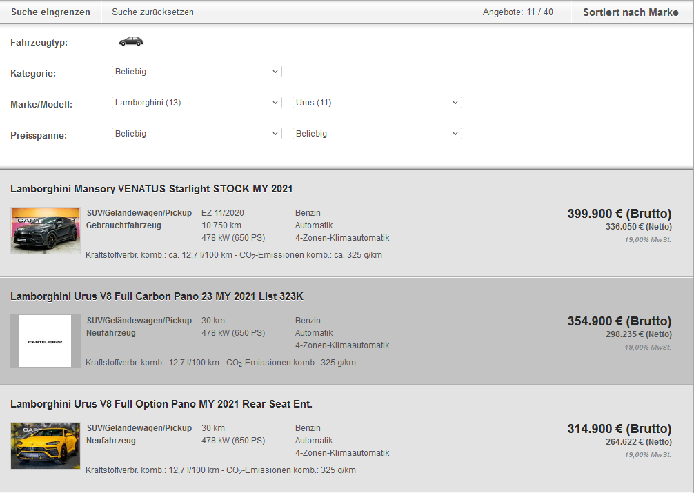The image size is (694, 493).
Task: Click the Fahrzeugtyp label
Action: coord(39,43)
